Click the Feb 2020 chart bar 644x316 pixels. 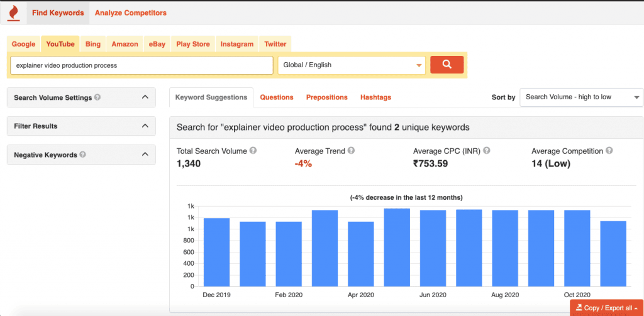pos(289,254)
